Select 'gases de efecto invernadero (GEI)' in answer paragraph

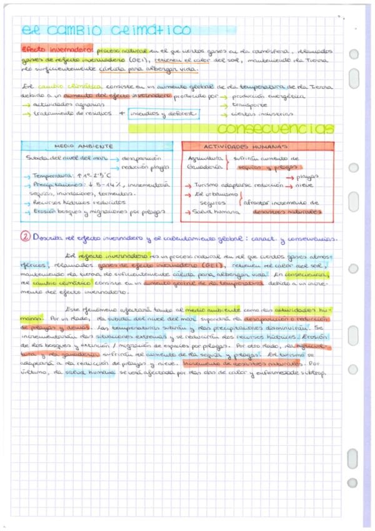point(161,265)
